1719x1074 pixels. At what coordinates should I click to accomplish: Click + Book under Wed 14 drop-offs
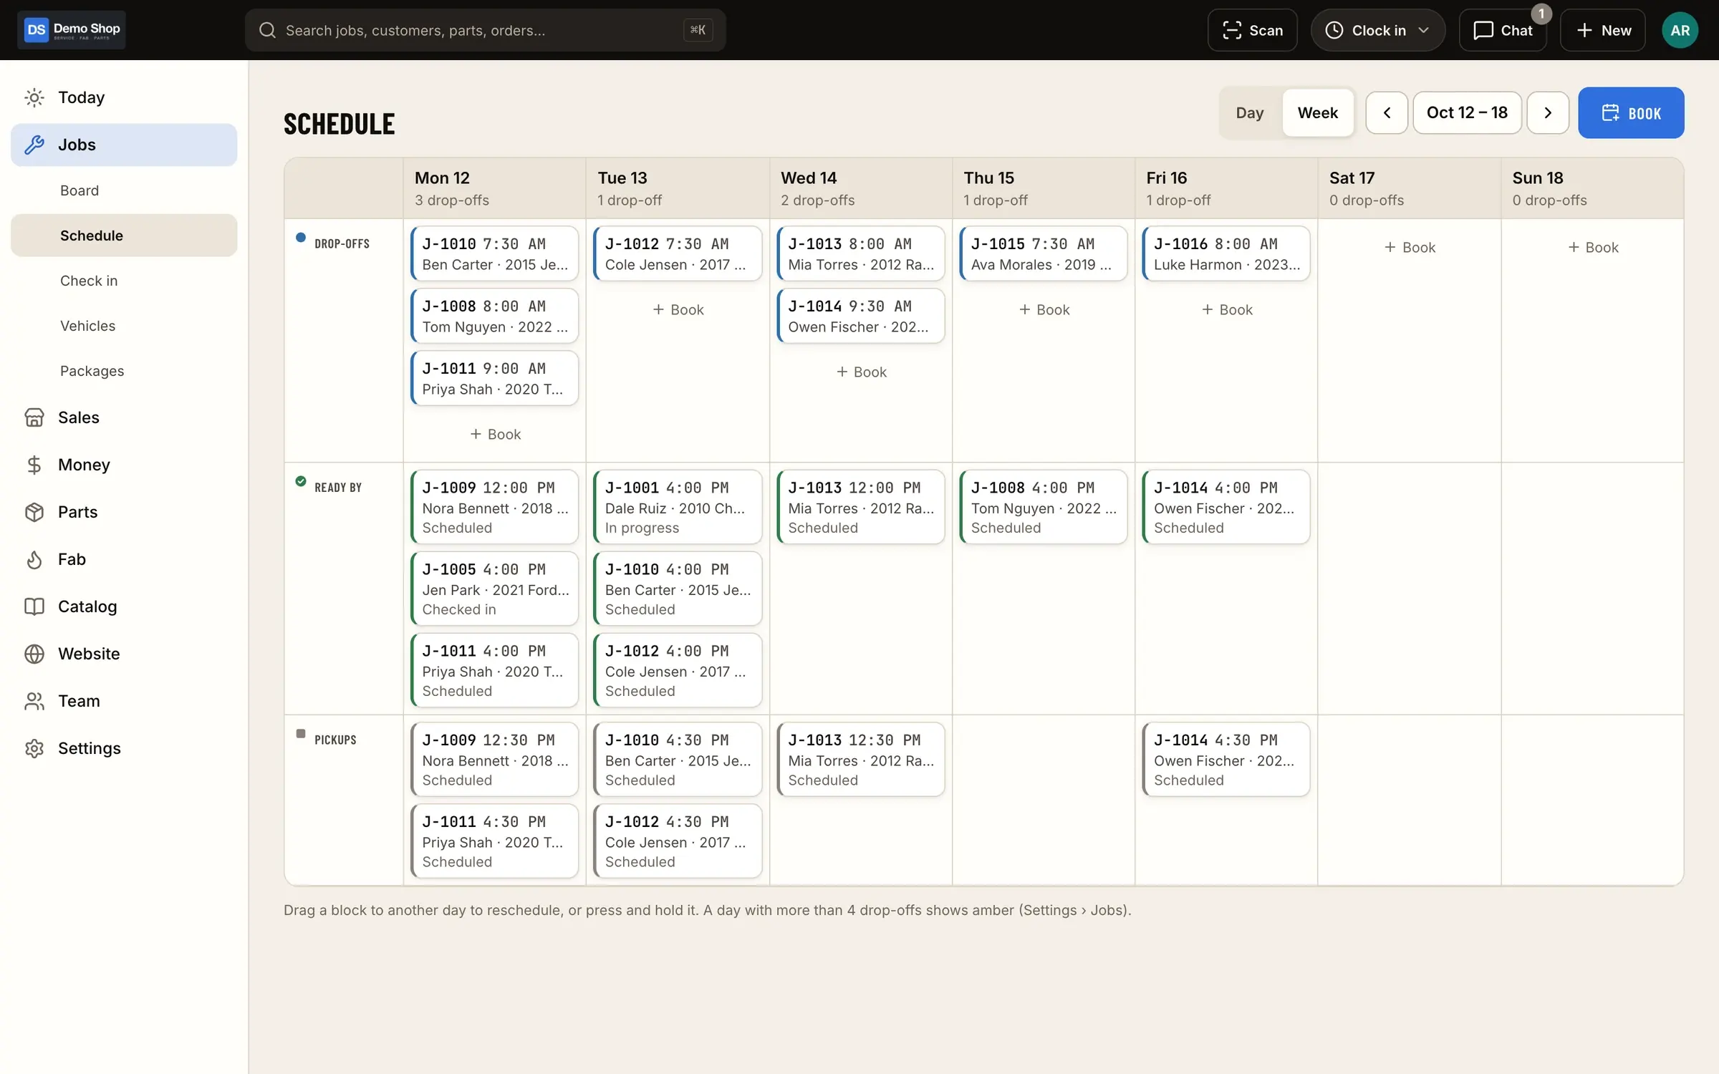click(861, 372)
